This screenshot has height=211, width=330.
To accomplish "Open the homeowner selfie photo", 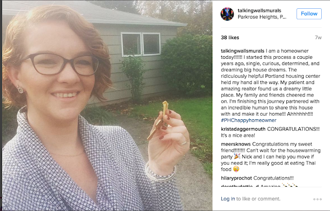I will (x=107, y=105).
